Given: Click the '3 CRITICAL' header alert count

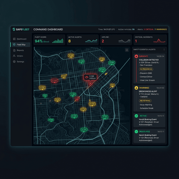Looking at the screenshot, I should pyautogui.click(x=149, y=29).
